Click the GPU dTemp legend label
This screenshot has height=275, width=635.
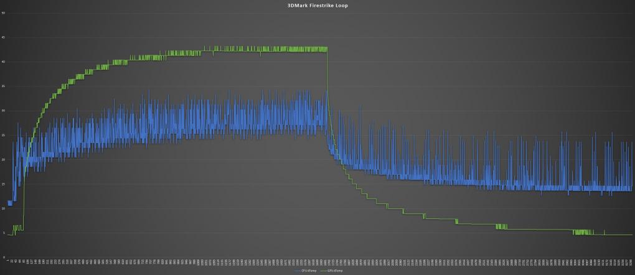336,271
